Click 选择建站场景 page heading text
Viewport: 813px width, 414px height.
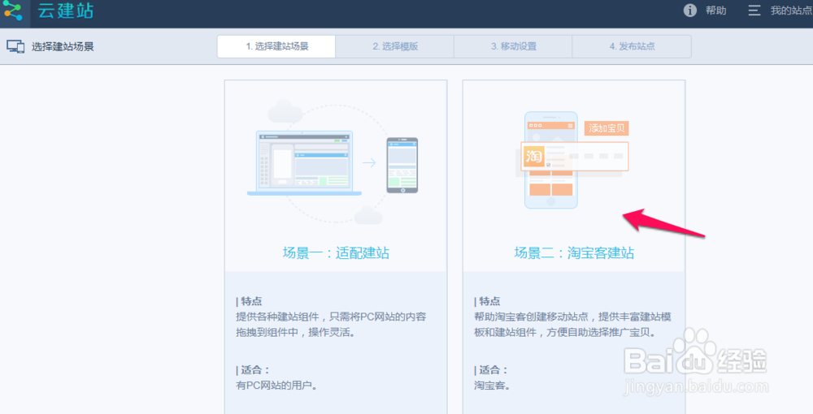(63, 46)
